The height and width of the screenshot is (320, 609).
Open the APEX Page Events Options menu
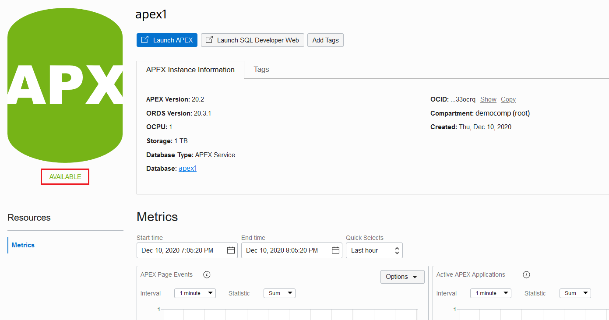(x=402, y=277)
